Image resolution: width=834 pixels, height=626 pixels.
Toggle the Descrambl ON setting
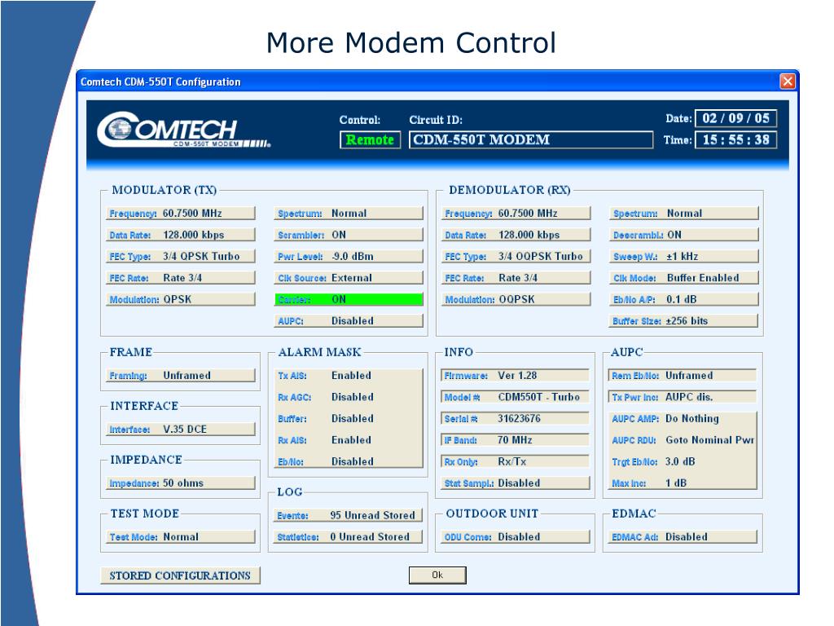pos(684,235)
